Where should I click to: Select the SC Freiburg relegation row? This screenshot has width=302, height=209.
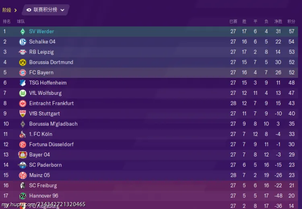tap(149, 186)
